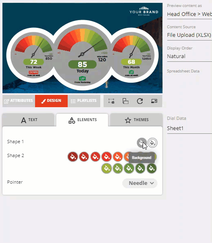
Task: Open the Attributes section
Action: 19,101
